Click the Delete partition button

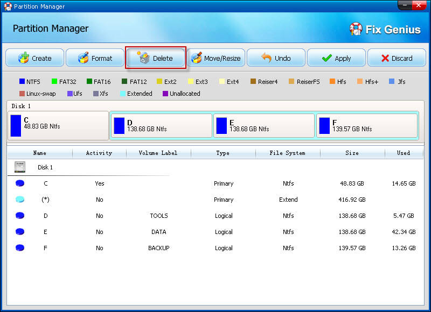tap(156, 58)
